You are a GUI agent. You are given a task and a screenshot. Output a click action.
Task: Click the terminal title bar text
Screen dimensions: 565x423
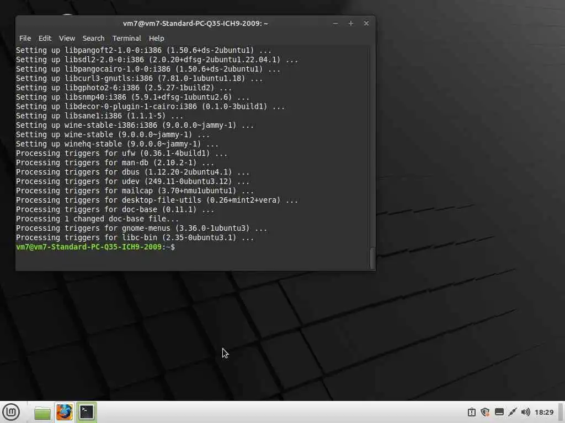pos(195,23)
